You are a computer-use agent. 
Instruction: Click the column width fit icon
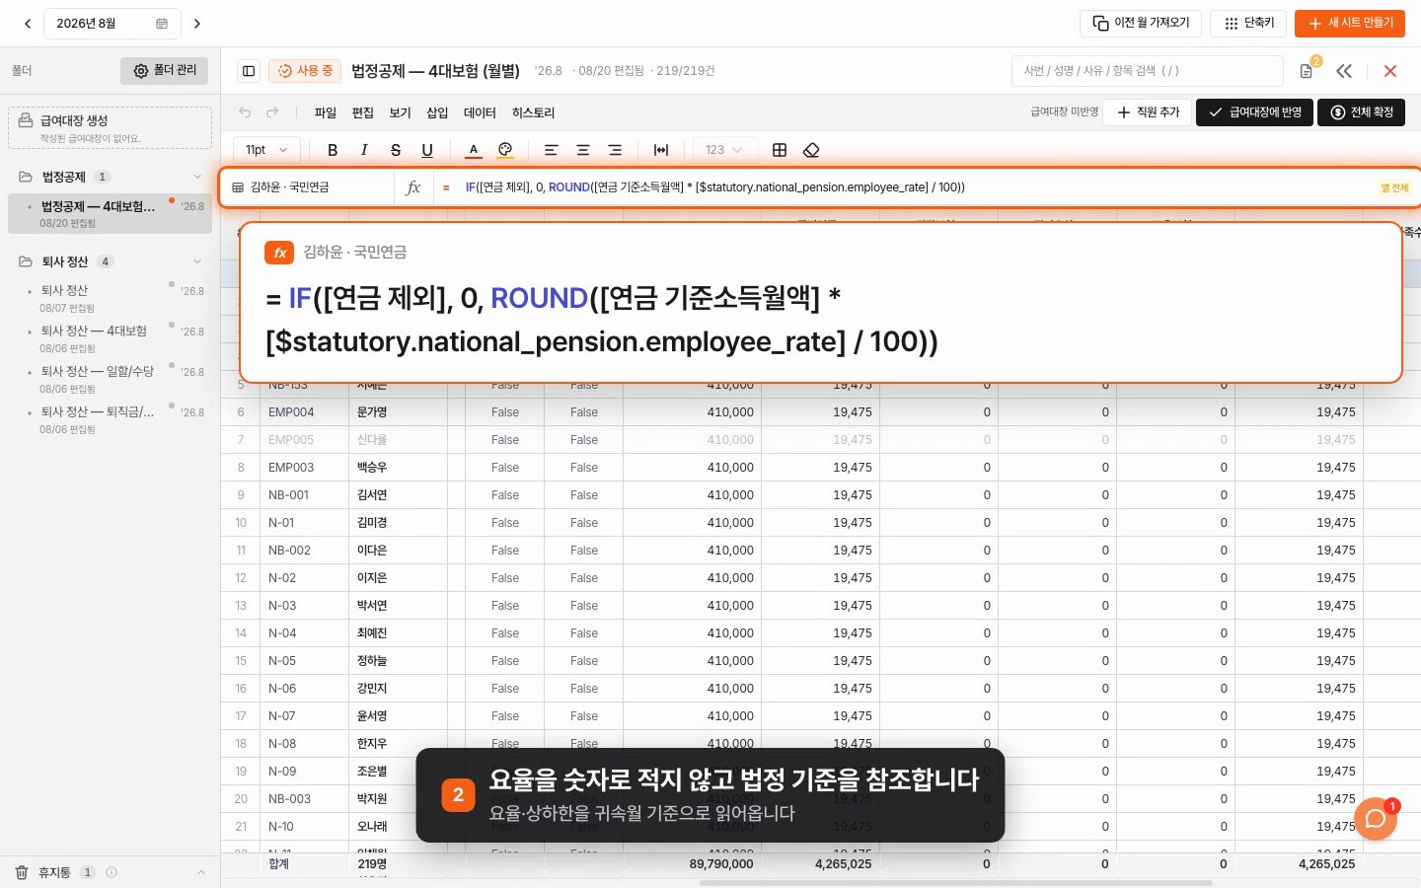click(x=661, y=150)
